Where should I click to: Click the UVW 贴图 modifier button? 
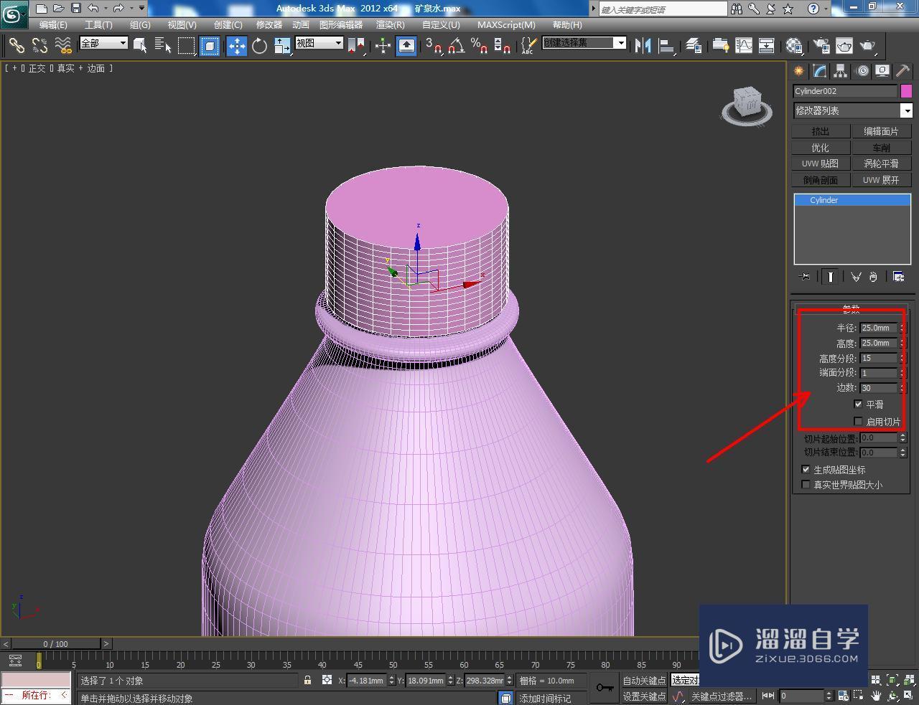[x=821, y=164]
